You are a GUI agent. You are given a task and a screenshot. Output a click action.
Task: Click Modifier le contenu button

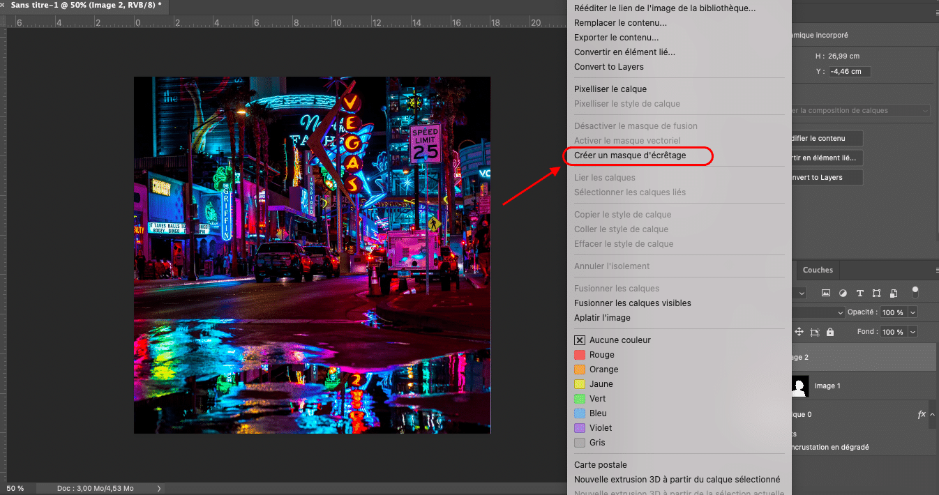pos(827,138)
